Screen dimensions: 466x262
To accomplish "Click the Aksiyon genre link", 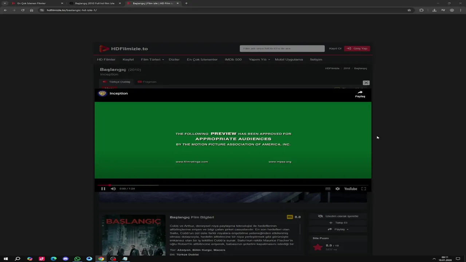I will click(184, 250).
